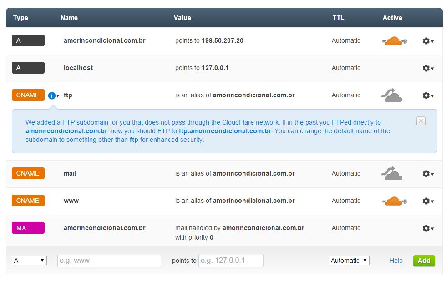446x281 pixels.
Task: Click the with priority 0 text
Action: coord(194,237)
